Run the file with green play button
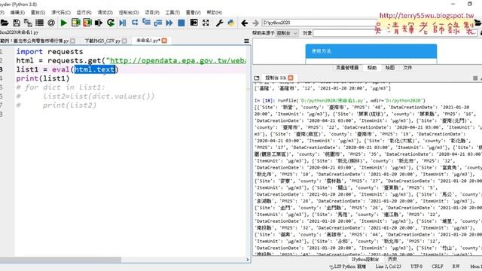 tap(63, 23)
